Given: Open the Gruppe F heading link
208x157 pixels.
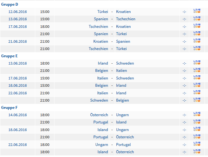Looking at the screenshot, I should click(x=9, y=108).
